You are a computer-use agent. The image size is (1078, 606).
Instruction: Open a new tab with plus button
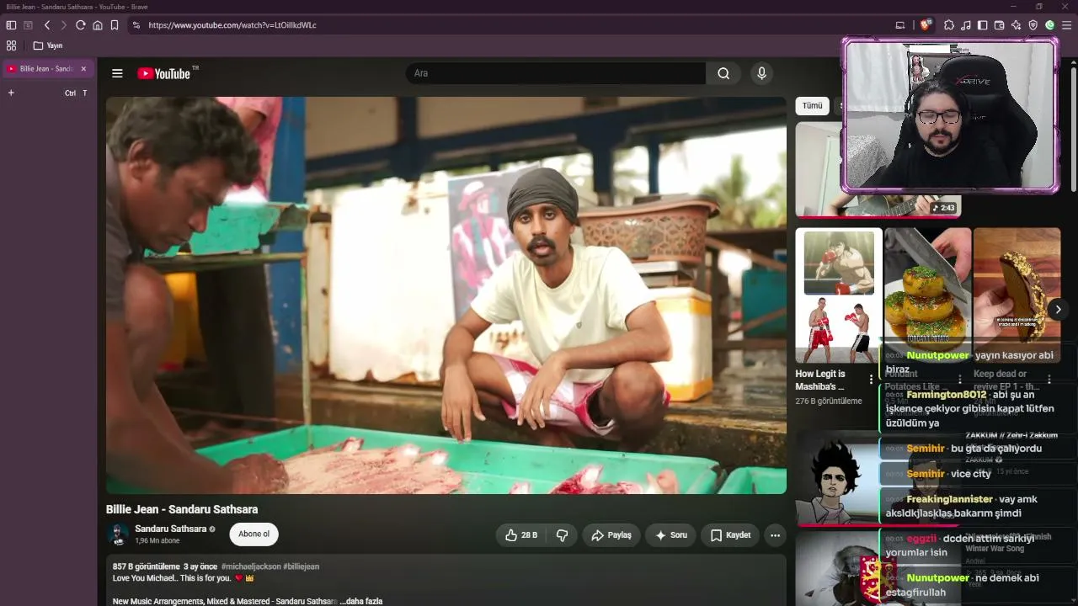pyautogui.click(x=11, y=93)
